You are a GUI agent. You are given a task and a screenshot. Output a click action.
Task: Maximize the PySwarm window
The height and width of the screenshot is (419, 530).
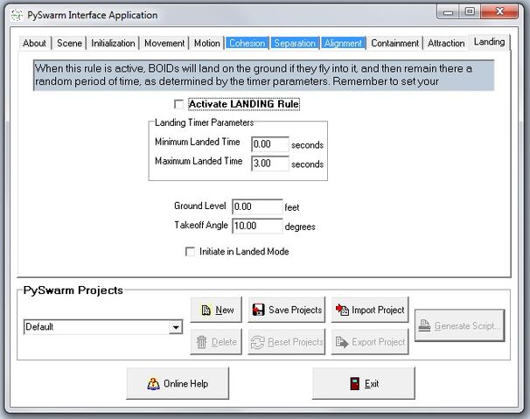tap(470, 12)
